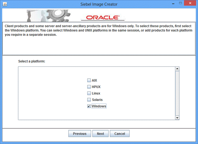
Task: Click the Siebel Image Creator title text
Action: [x=99, y=4]
